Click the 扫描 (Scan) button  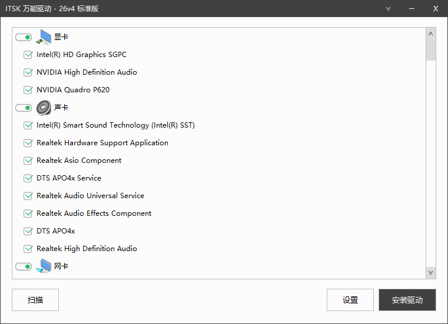coord(35,300)
